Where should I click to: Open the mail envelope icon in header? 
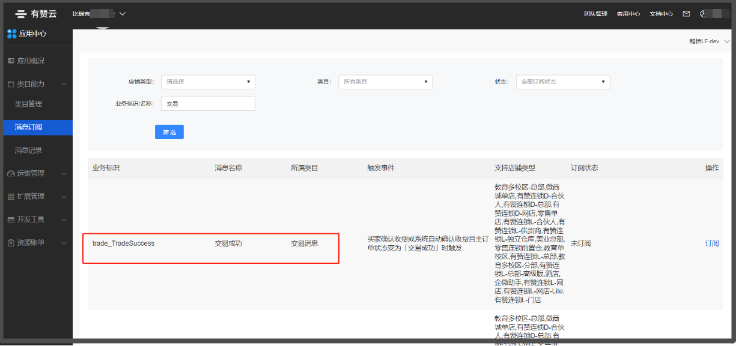(686, 13)
